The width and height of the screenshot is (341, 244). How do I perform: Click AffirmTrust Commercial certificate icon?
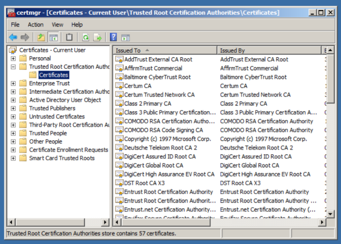(x=119, y=68)
